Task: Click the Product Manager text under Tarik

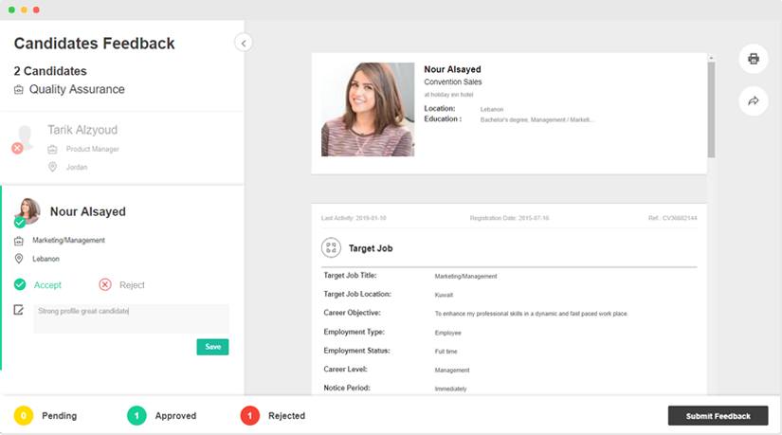Action: (x=93, y=149)
